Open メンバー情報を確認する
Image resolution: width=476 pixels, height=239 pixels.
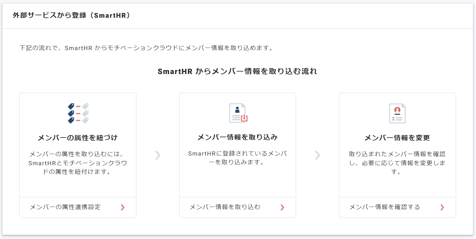(x=385, y=207)
